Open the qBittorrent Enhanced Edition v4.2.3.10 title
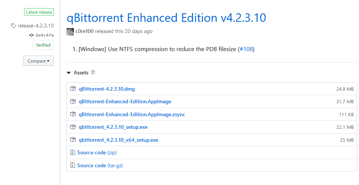The image size is (359, 185). (x=166, y=17)
